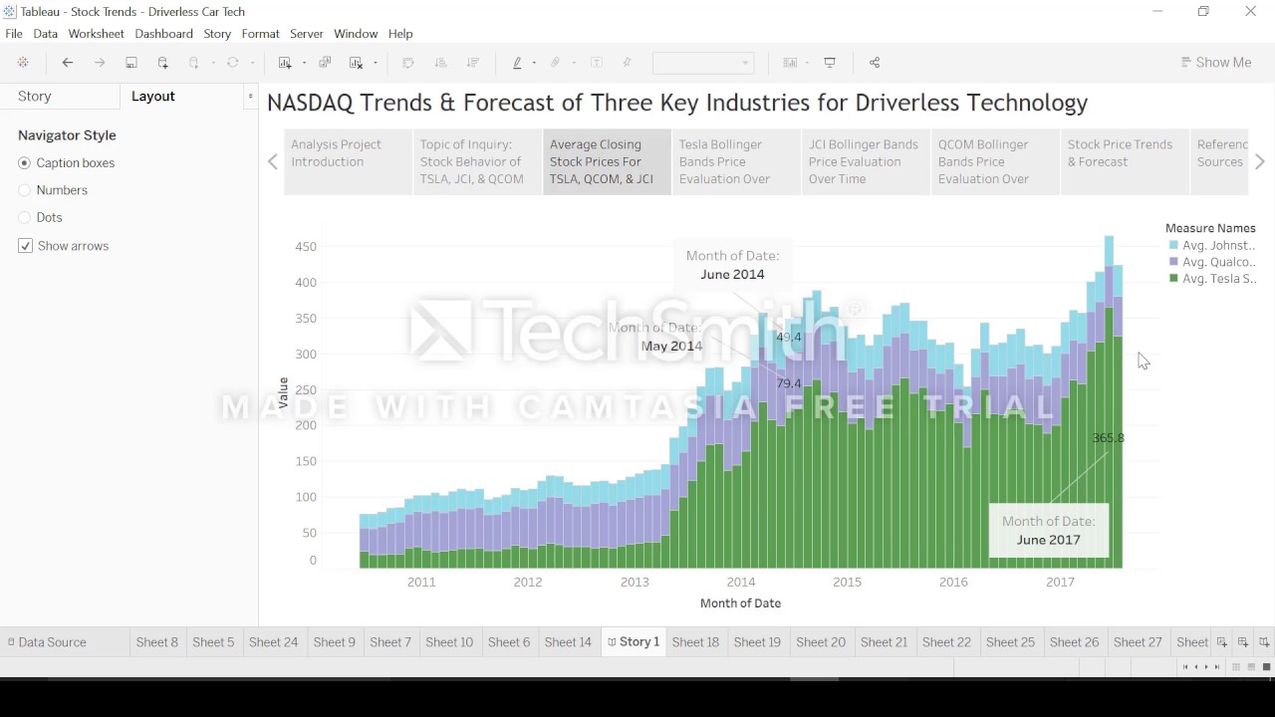Click the Duplicate sheet icon

tap(325, 63)
